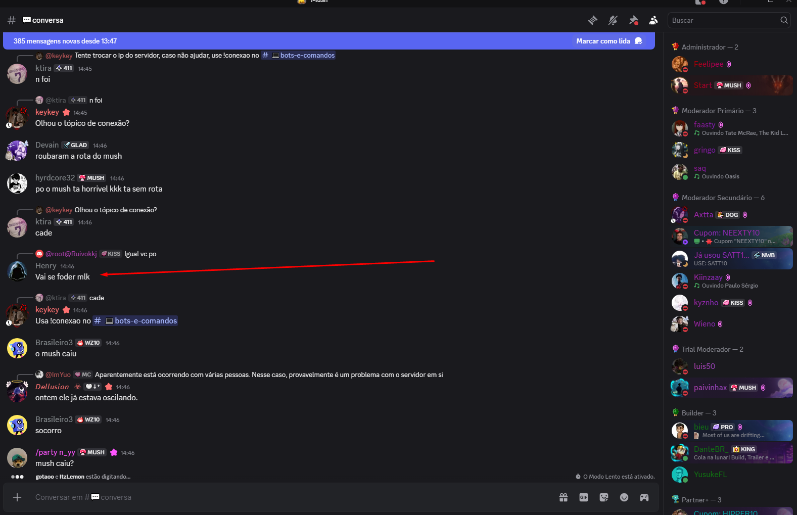
Task: Open the 385 mensagens novas banner
Action: (329, 41)
